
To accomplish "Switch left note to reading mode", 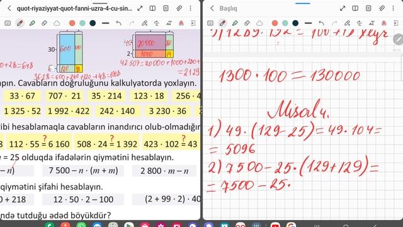I will click(152, 8).
